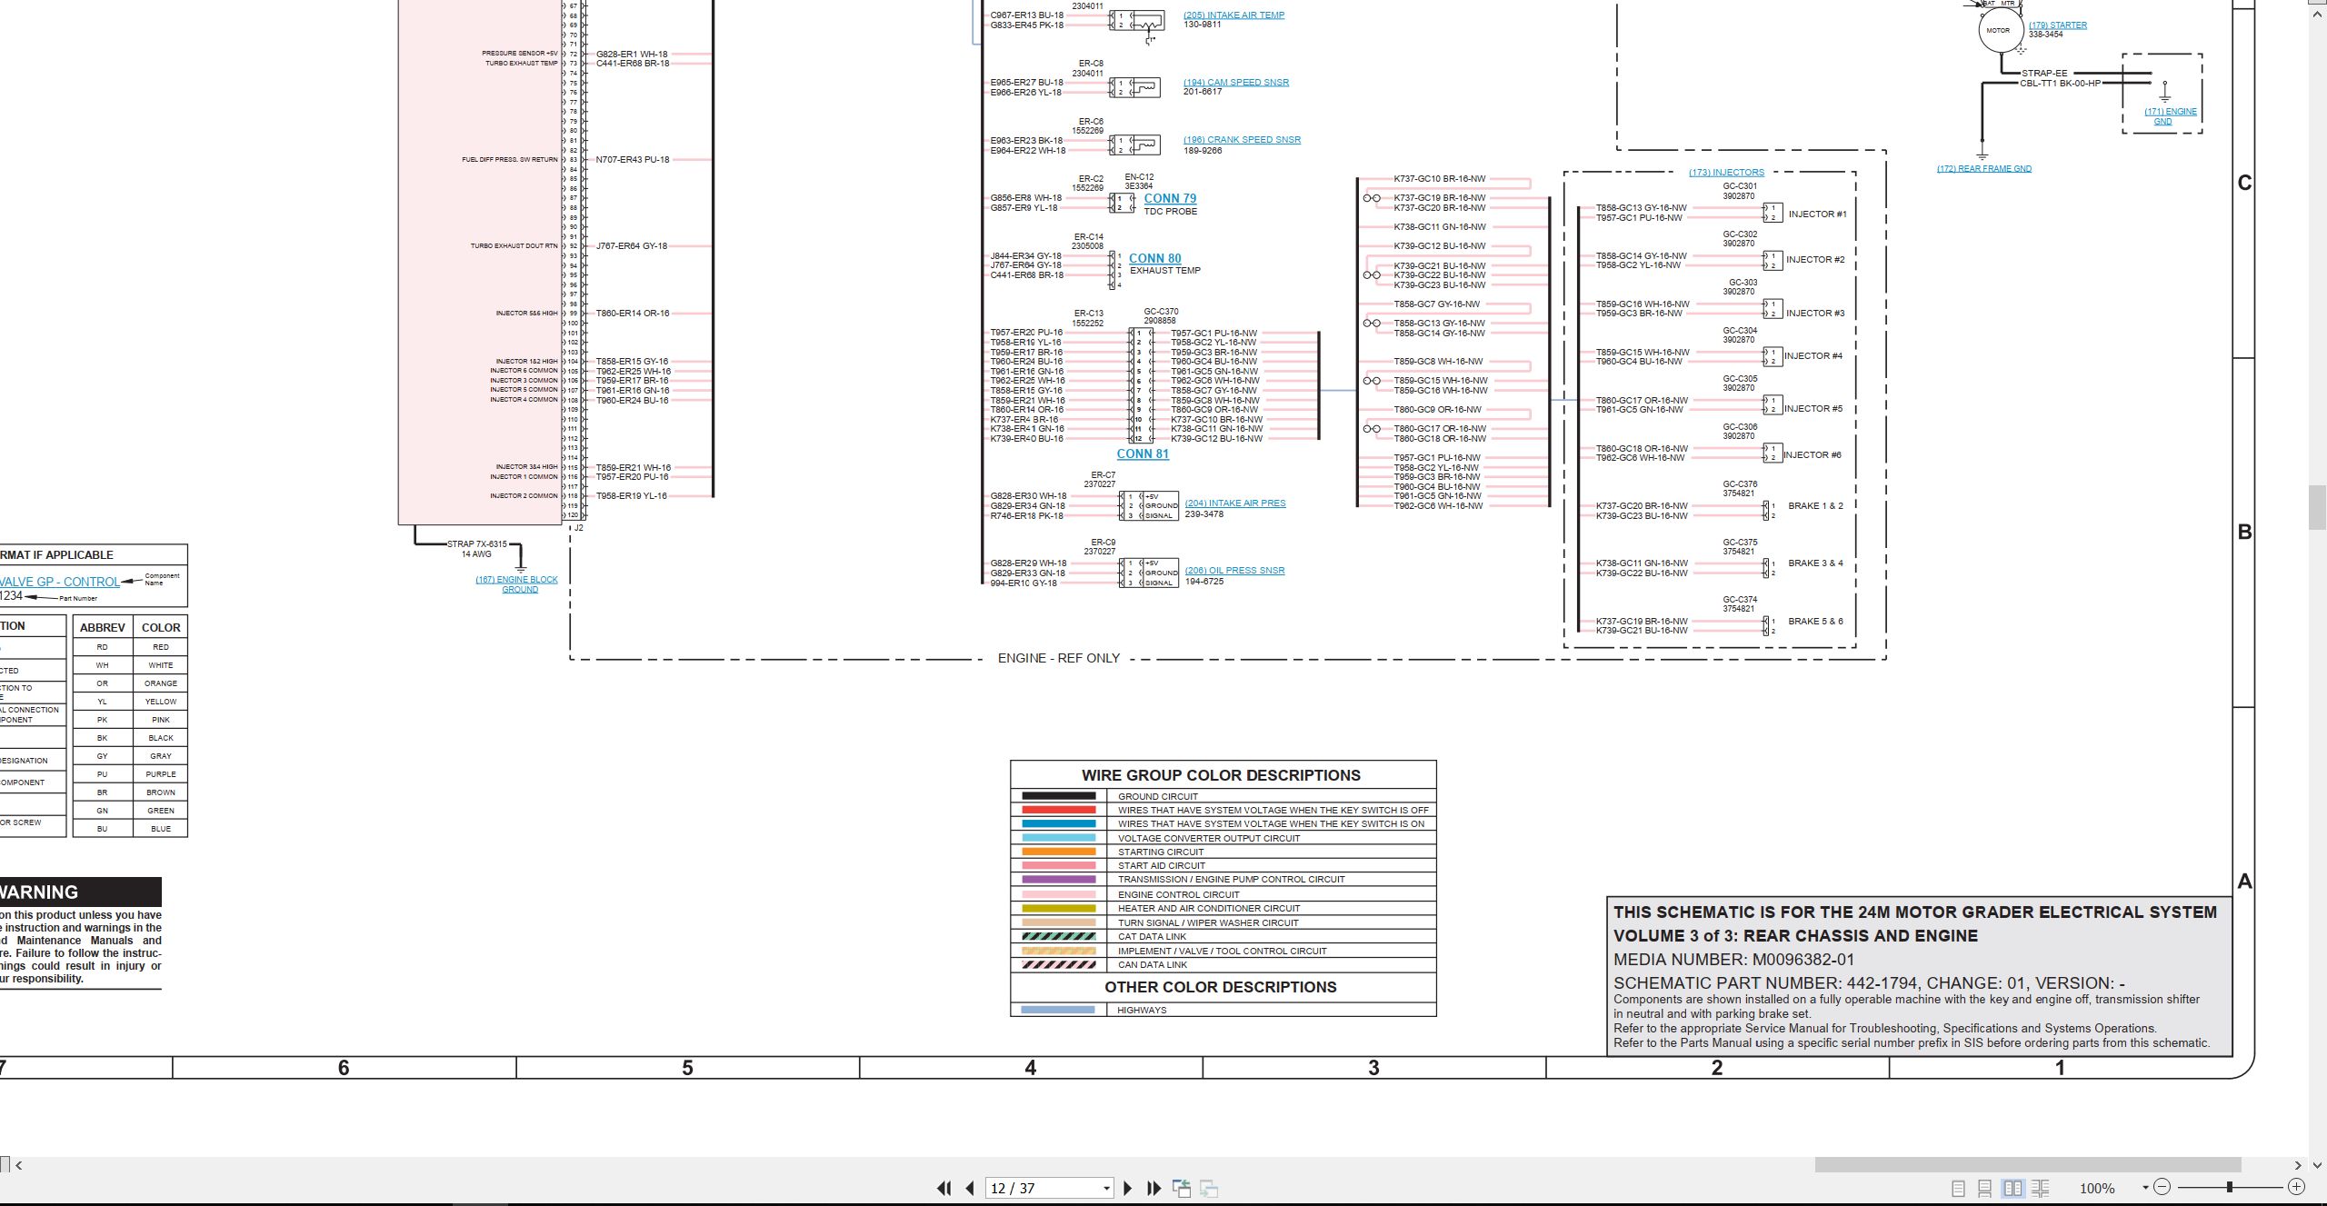This screenshot has height=1206, width=2327.
Task: Click the HIGHWAYS blue color swatch
Action: pyautogui.click(x=1058, y=1010)
